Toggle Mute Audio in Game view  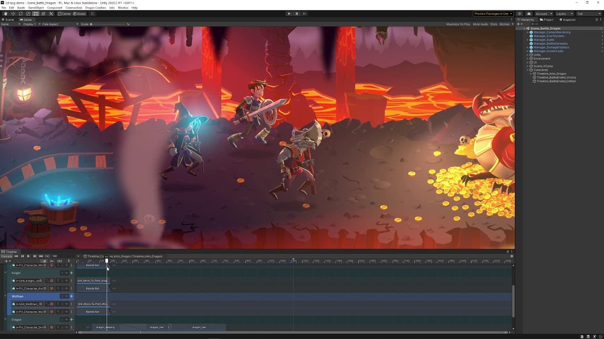pyautogui.click(x=480, y=24)
